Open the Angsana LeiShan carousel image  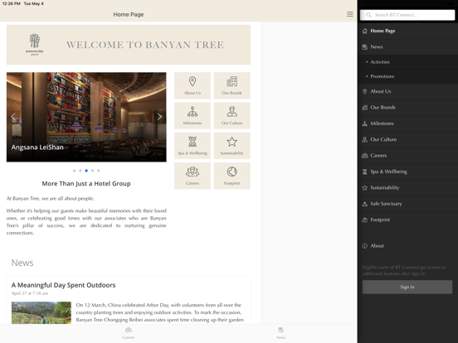click(x=86, y=117)
